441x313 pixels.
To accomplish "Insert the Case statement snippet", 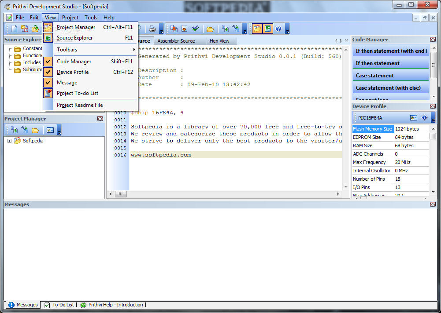I will coord(391,76).
